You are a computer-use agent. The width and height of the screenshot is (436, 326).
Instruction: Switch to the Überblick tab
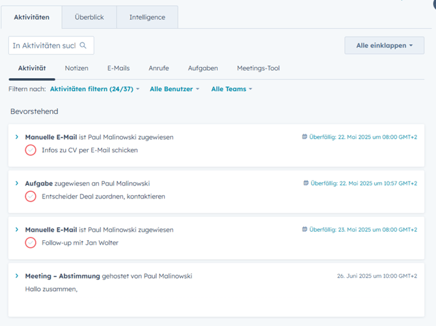(89, 17)
